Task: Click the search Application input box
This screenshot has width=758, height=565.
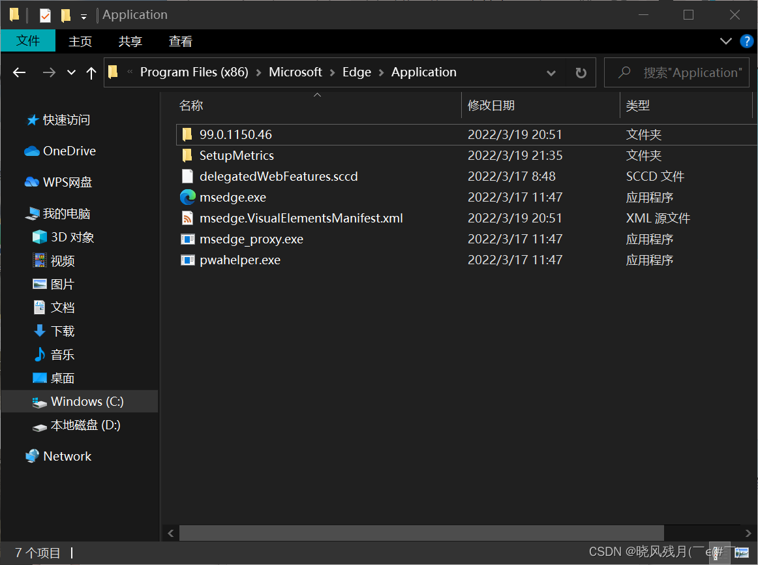Action: point(676,72)
